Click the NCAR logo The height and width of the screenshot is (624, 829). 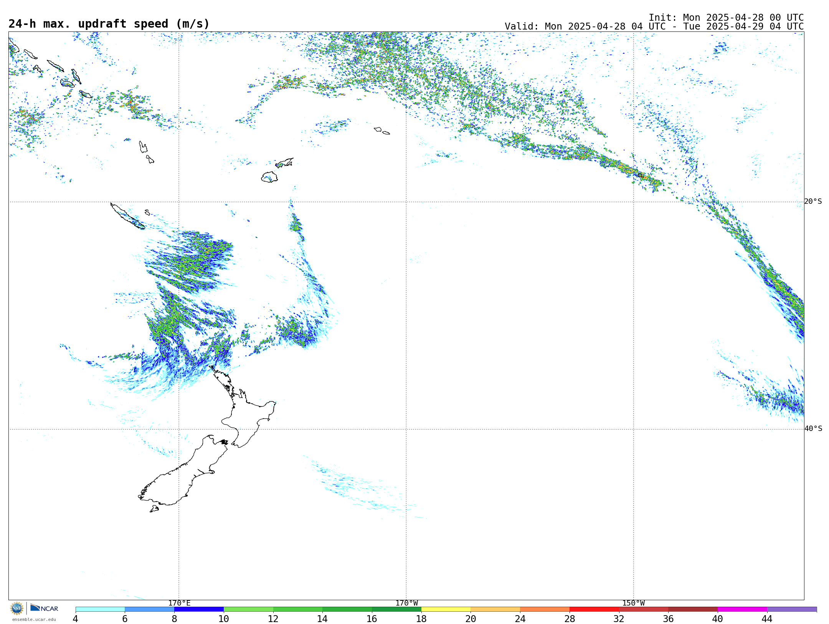tap(44, 608)
